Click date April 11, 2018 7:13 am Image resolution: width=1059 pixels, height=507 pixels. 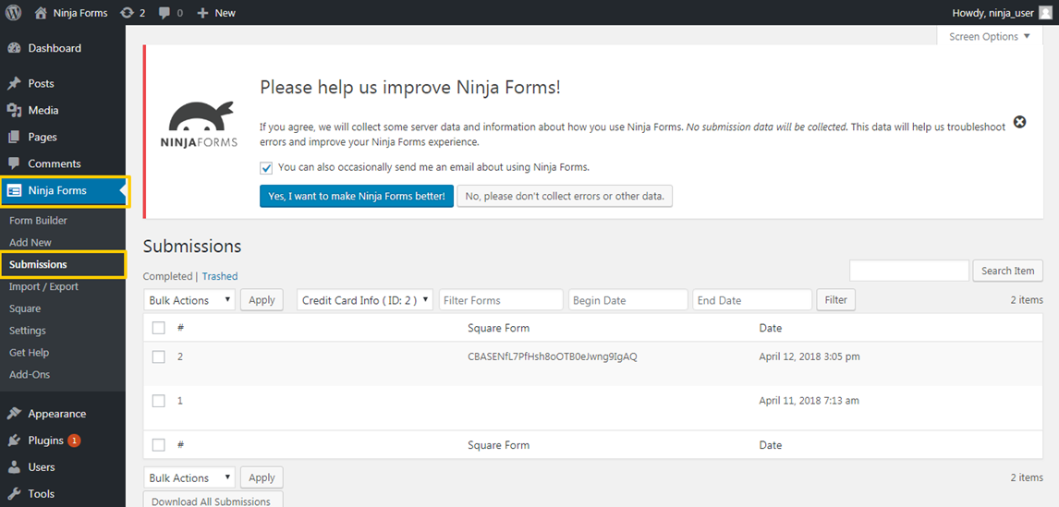tap(809, 401)
